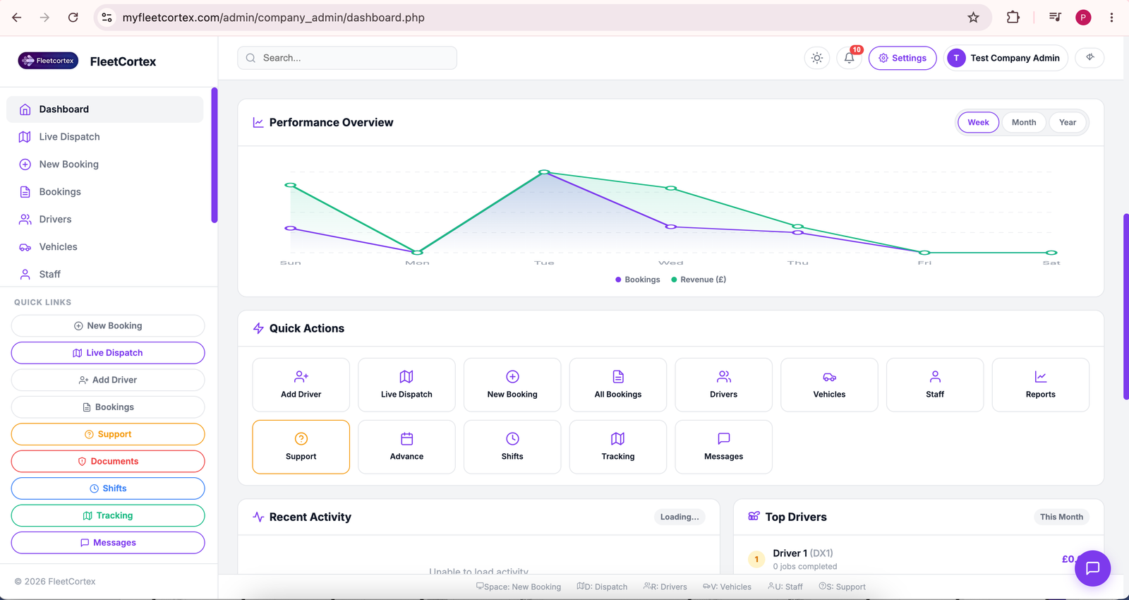Screen dimensions: 1129x600
Task: Click Messages quick action card
Action: [724, 447]
